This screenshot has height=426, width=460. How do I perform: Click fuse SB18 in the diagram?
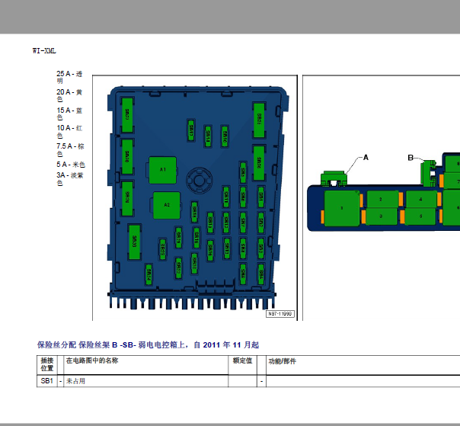[194, 212]
